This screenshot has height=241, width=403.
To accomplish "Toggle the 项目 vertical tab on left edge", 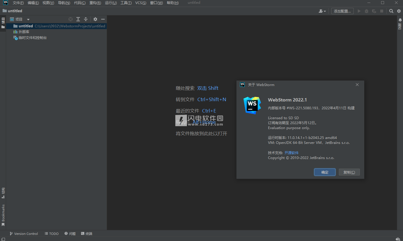I will tap(3, 23).
